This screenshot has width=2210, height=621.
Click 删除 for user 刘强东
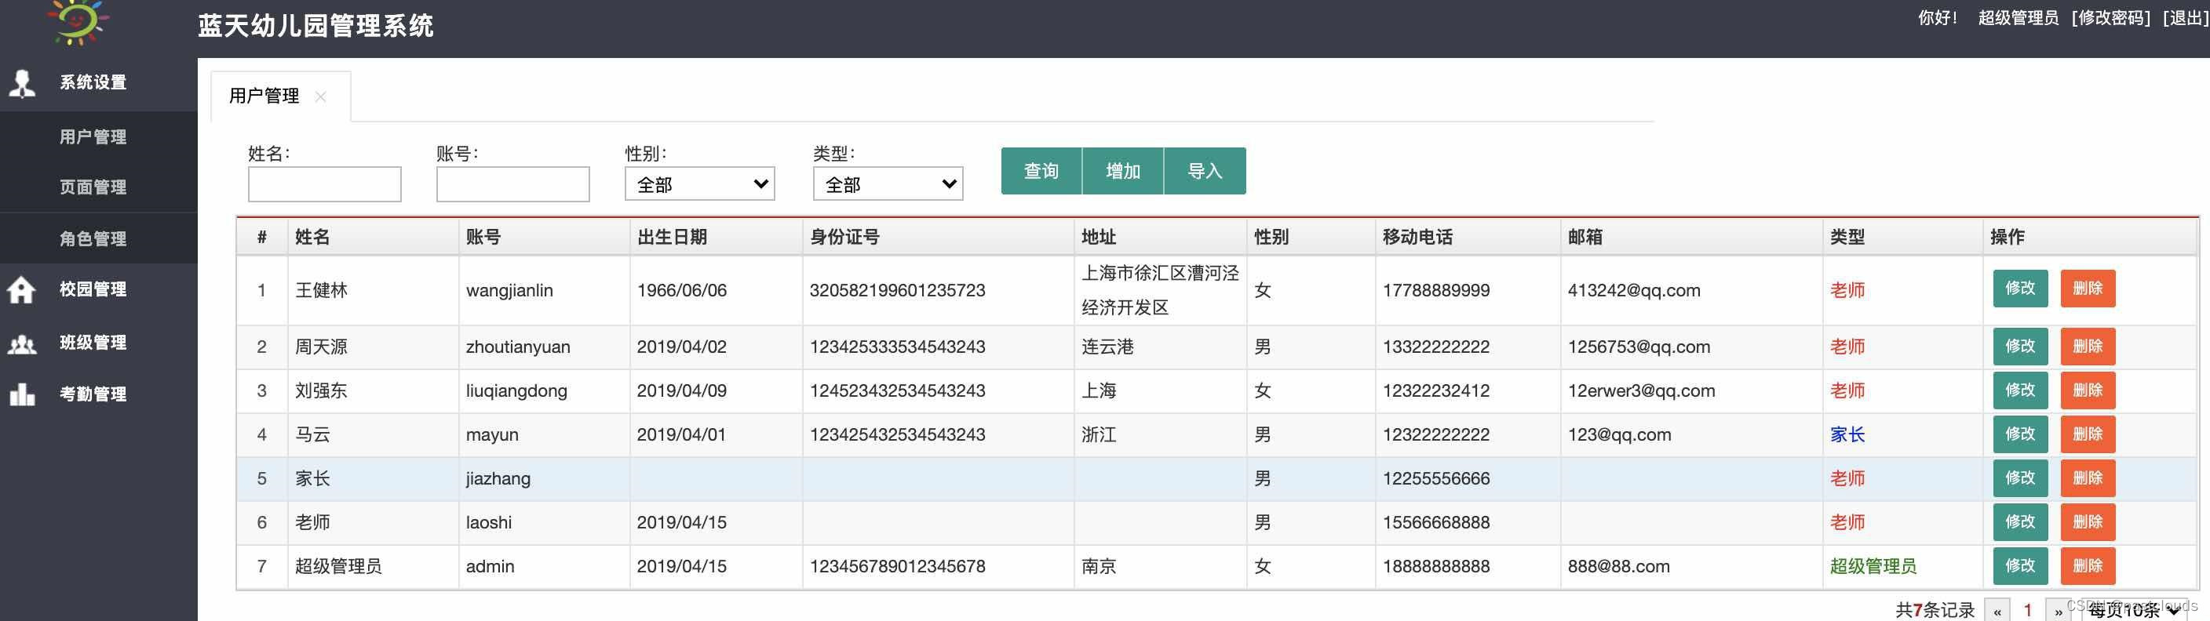click(2088, 390)
